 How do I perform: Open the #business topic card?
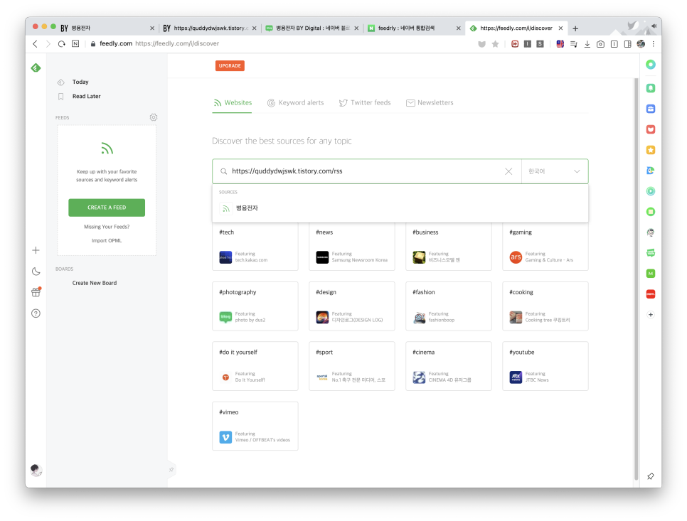449,246
